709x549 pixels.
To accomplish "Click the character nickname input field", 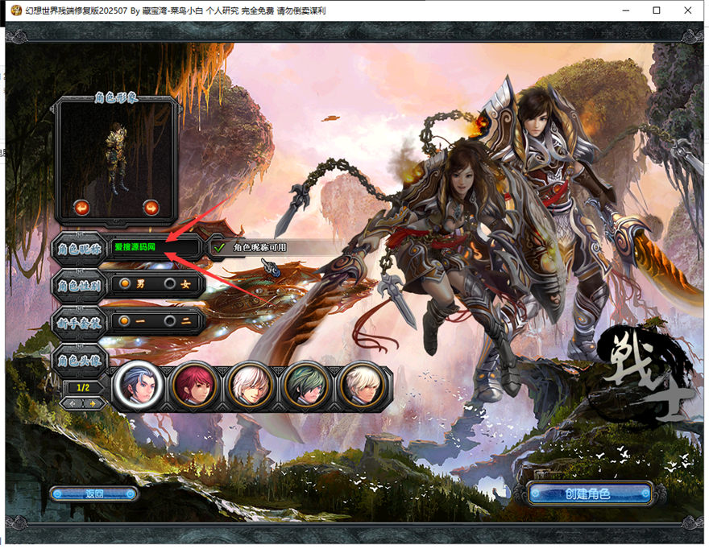I will [155, 247].
